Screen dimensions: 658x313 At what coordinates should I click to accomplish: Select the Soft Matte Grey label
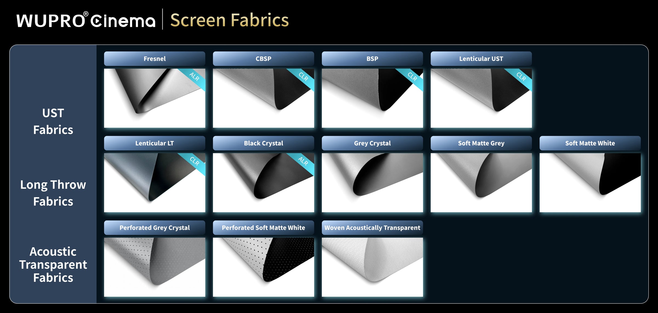(x=481, y=143)
